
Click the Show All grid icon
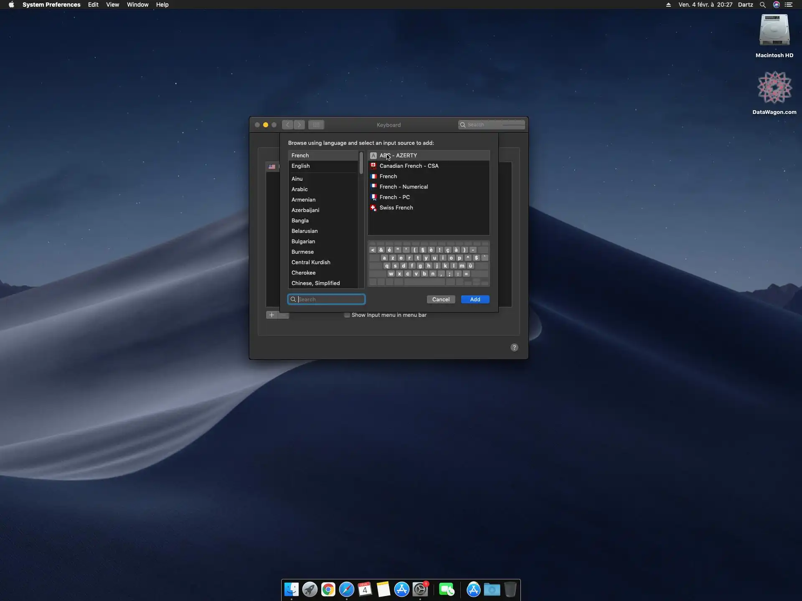point(316,125)
